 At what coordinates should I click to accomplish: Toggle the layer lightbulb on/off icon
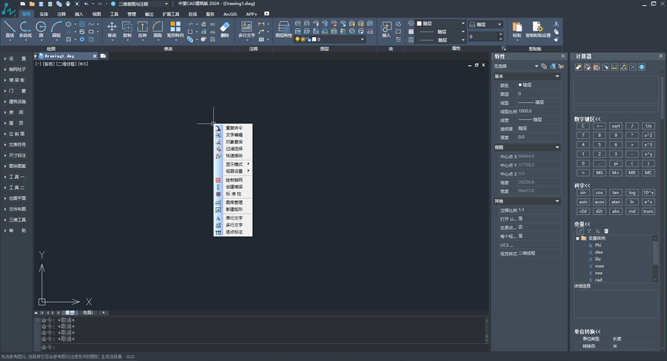pos(297,40)
